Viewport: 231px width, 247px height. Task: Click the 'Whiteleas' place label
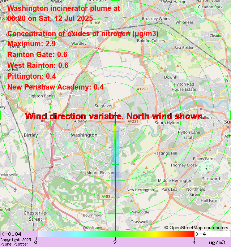[x=184, y=22]
